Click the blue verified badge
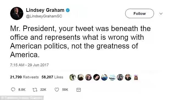 click(x=68, y=10)
